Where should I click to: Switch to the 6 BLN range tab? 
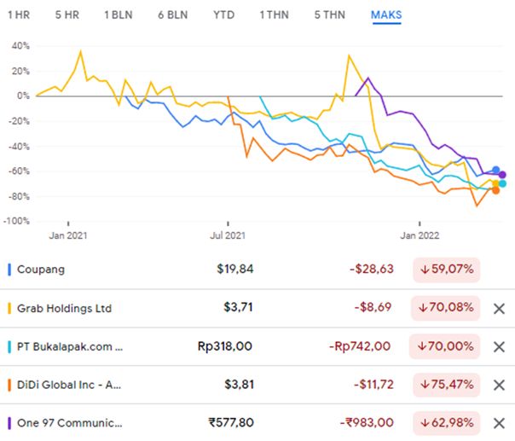173,15
